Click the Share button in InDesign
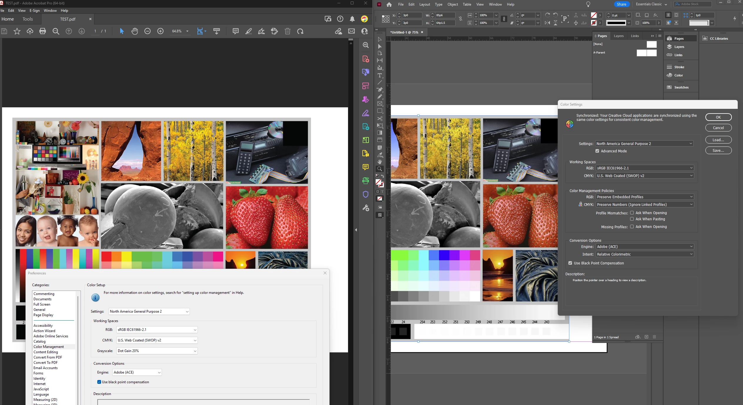 [x=621, y=4]
